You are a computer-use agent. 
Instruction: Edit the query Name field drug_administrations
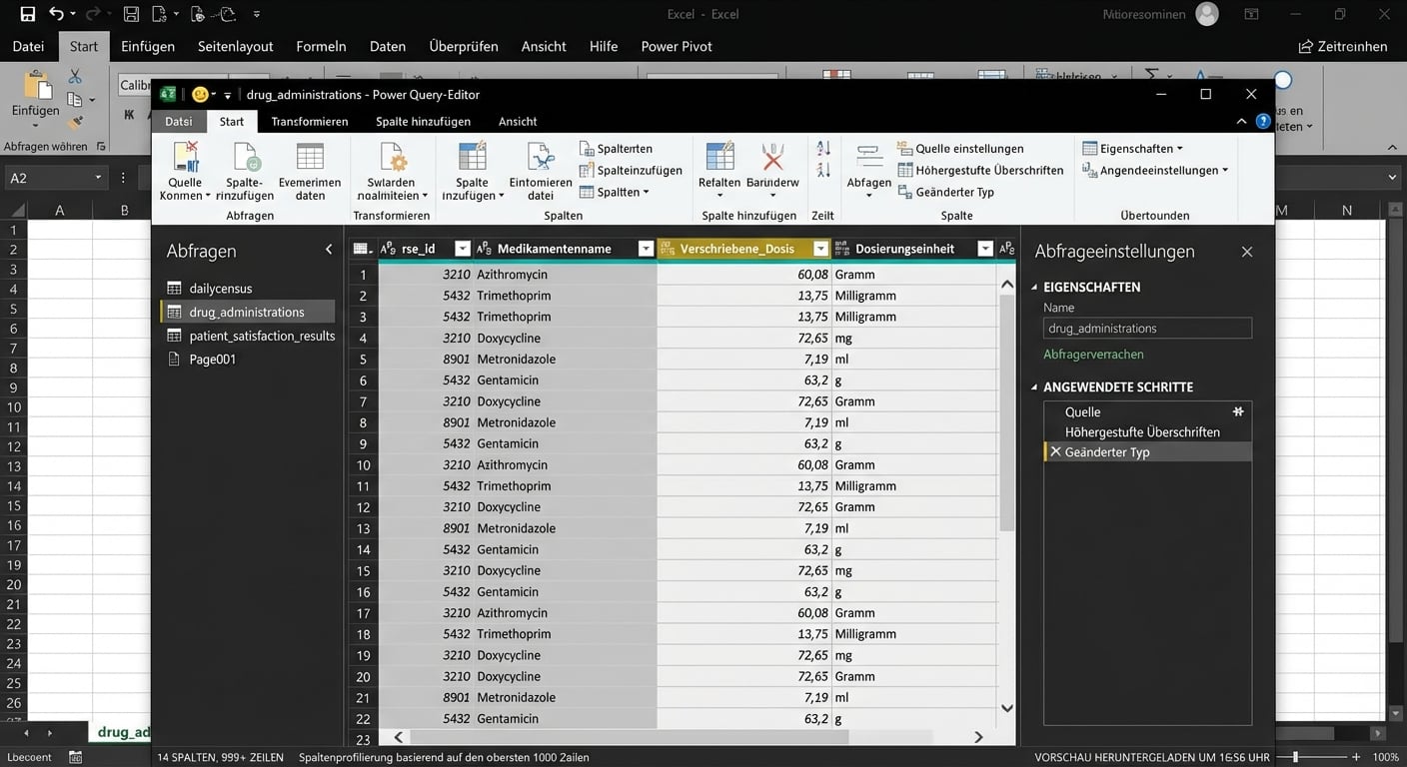tap(1146, 328)
